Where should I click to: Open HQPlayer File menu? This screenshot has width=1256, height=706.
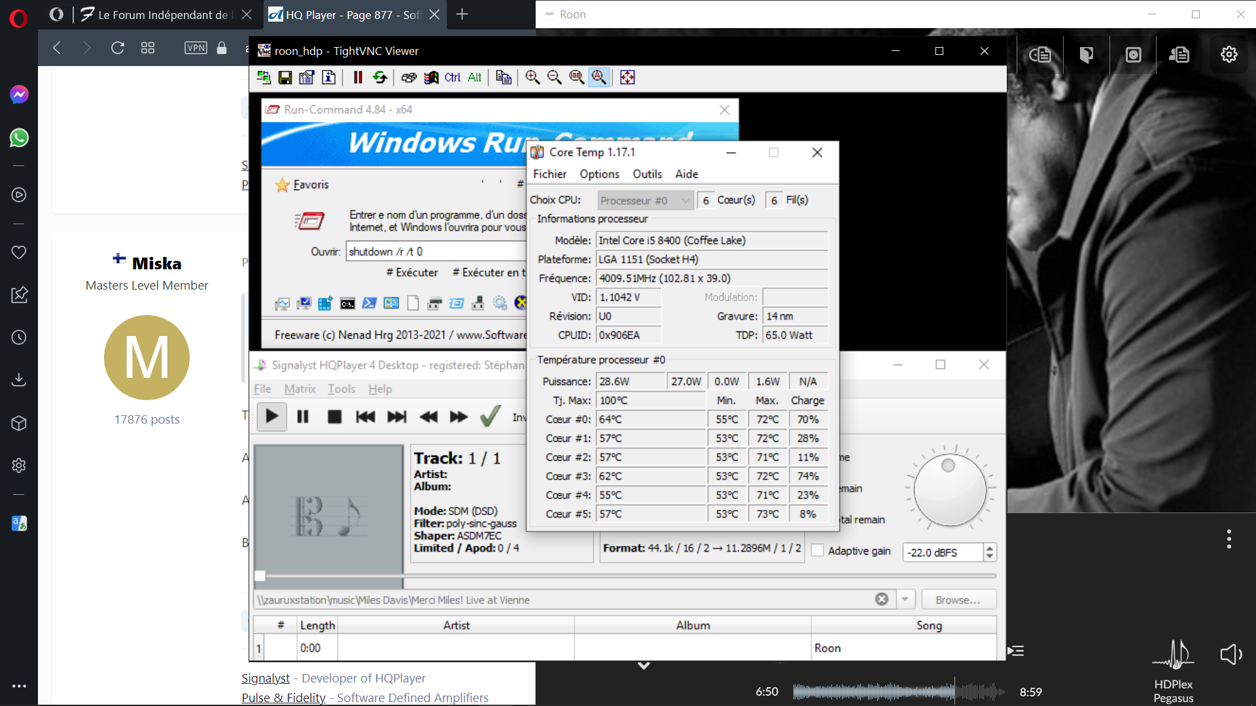pyautogui.click(x=262, y=389)
